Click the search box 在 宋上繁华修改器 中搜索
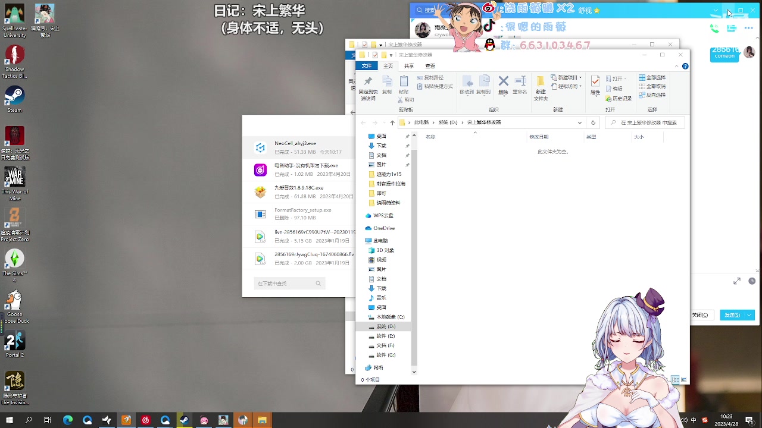 [645, 122]
